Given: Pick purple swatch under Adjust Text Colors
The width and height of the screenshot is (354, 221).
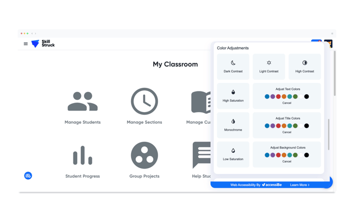Looking at the screenshot, I should coord(273,97).
